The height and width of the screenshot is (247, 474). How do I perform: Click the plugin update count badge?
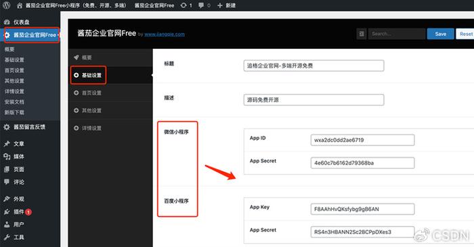pyautogui.click(x=28, y=212)
